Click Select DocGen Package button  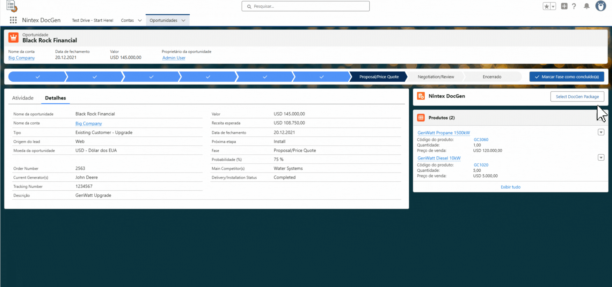coord(577,97)
